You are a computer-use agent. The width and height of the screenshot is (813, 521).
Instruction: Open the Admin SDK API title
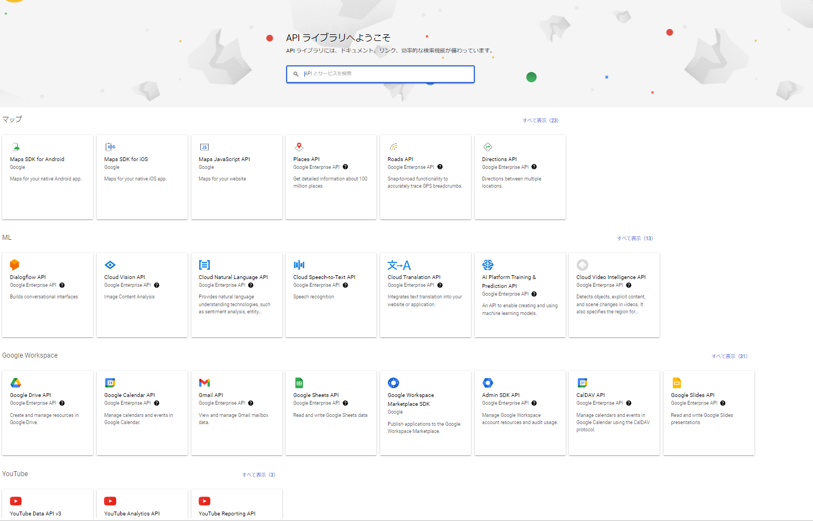point(501,395)
